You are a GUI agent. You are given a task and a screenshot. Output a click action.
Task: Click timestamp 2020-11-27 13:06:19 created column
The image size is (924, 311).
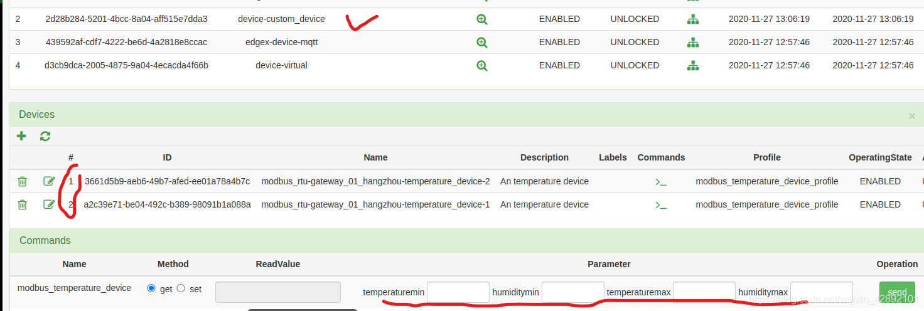click(x=769, y=19)
